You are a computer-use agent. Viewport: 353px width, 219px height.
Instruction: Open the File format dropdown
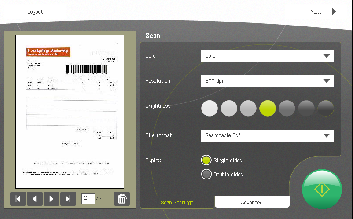pos(267,135)
